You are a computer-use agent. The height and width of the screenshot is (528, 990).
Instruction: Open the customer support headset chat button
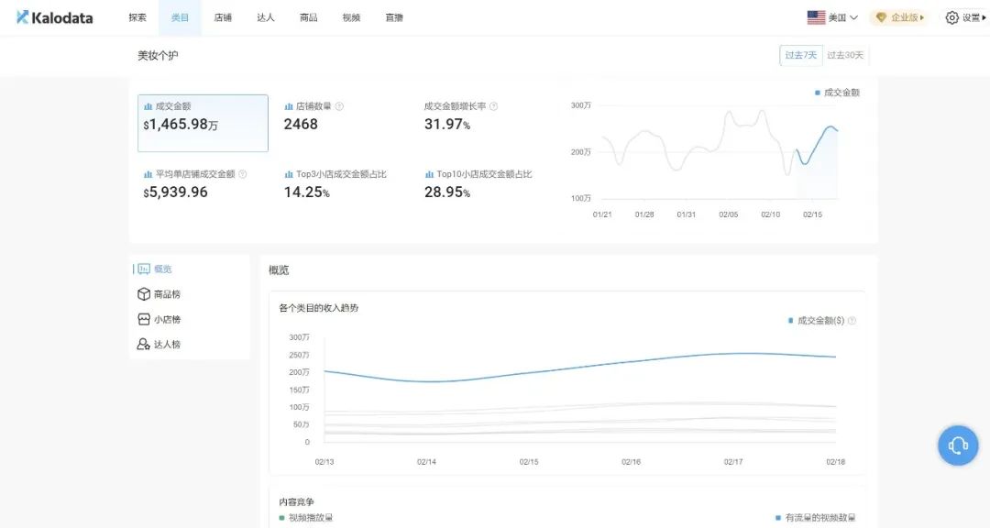click(x=958, y=445)
